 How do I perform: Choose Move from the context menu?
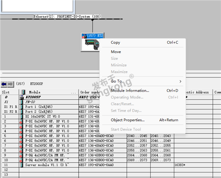tap(143, 52)
